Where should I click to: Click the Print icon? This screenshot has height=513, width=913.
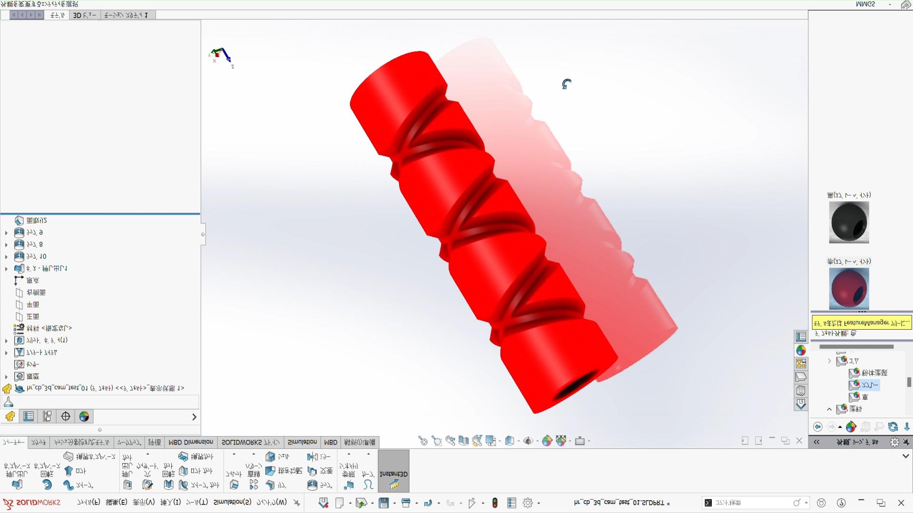[x=406, y=503]
